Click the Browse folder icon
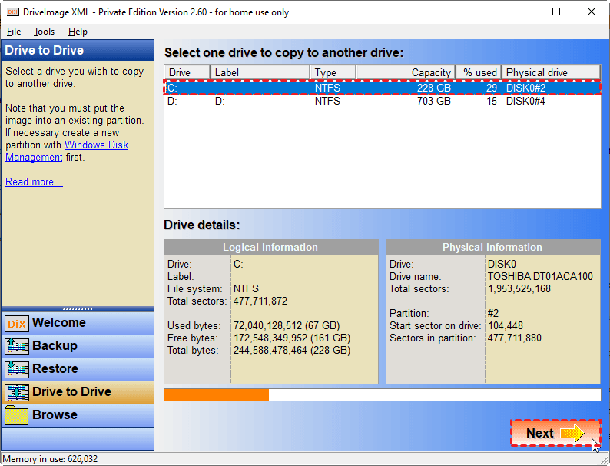 point(16,416)
